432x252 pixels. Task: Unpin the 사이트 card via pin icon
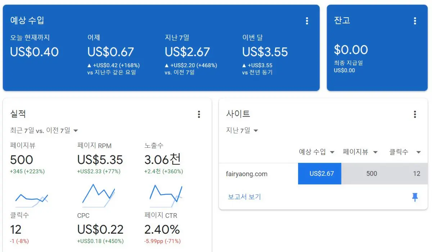coord(415,196)
